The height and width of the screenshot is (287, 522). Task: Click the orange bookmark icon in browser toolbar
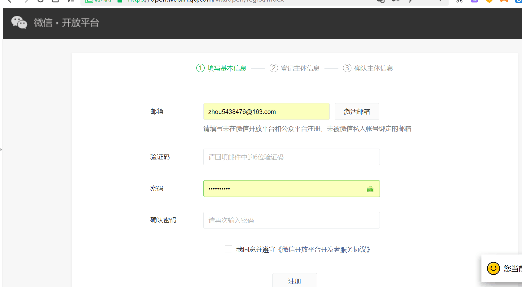504,1
